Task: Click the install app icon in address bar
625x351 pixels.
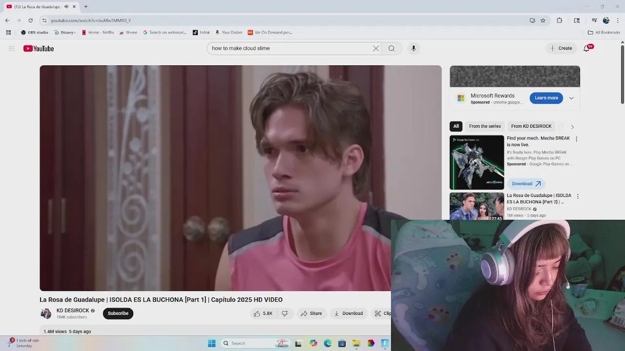Action: coord(532,20)
